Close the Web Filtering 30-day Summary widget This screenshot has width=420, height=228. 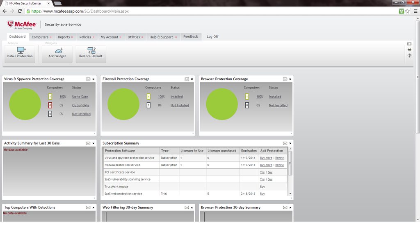coord(192,208)
